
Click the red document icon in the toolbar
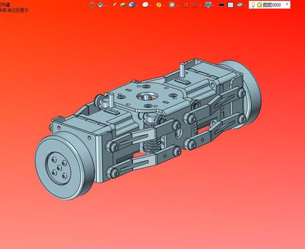pos(92,5)
